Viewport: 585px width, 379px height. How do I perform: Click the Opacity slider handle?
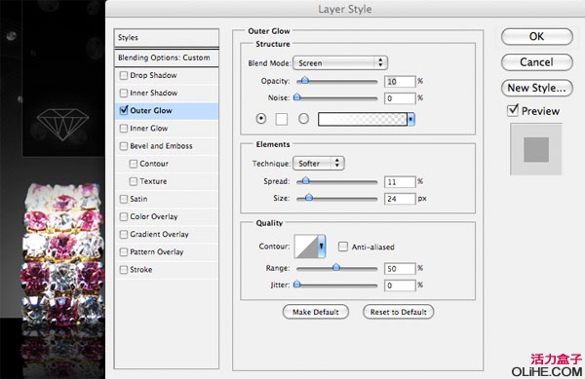pos(305,80)
